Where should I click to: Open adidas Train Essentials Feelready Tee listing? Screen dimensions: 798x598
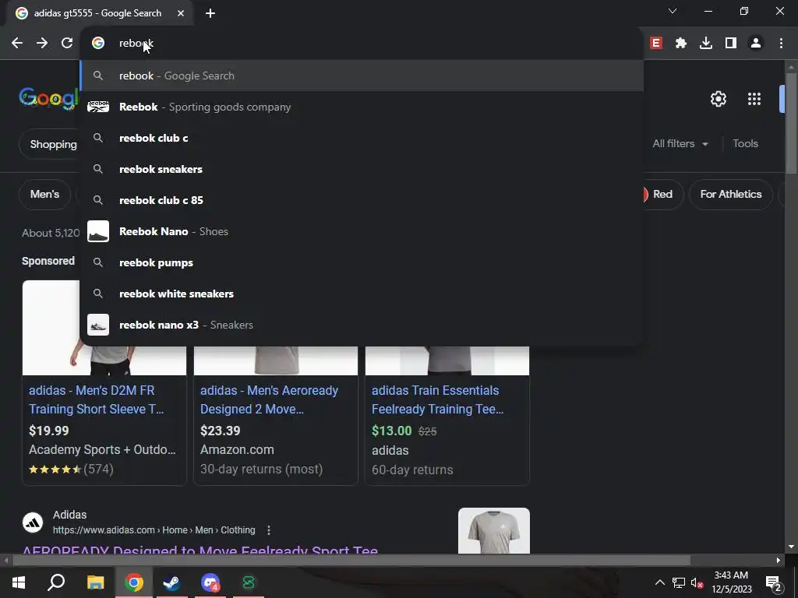click(x=438, y=399)
